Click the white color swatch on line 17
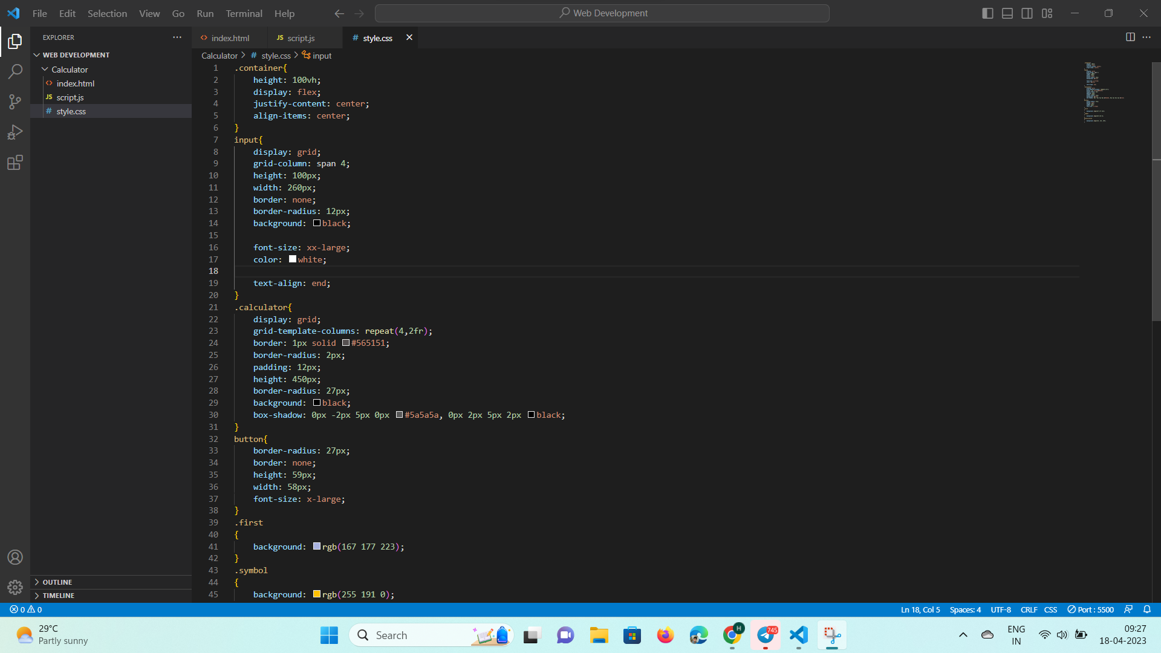The height and width of the screenshot is (653, 1161). pyautogui.click(x=293, y=259)
